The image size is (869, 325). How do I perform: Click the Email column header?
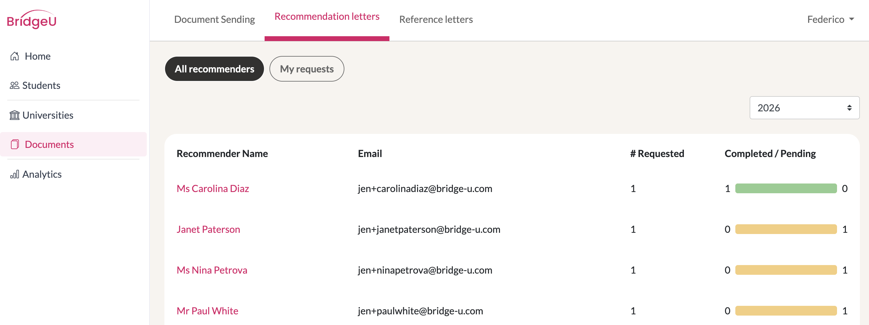(x=370, y=153)
